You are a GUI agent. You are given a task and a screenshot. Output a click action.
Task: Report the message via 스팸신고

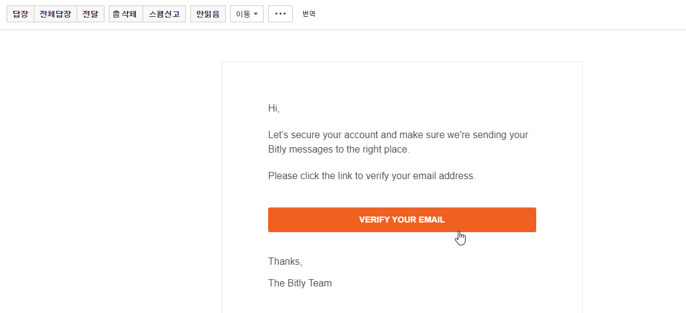point(164,14)
